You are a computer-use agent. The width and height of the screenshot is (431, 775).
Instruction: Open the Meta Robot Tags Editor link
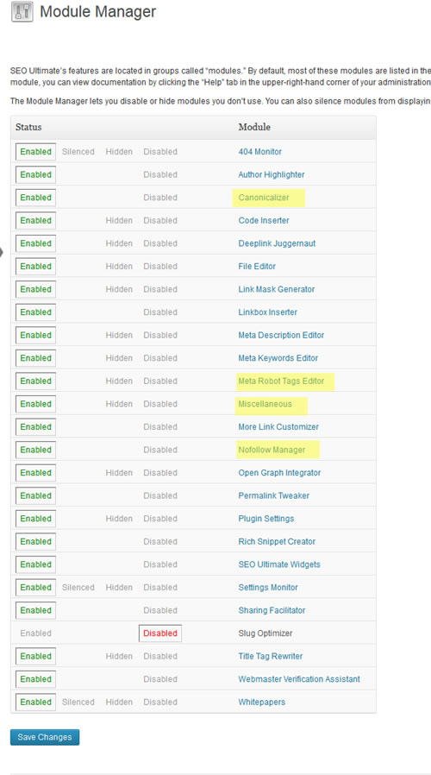(281, 381)
